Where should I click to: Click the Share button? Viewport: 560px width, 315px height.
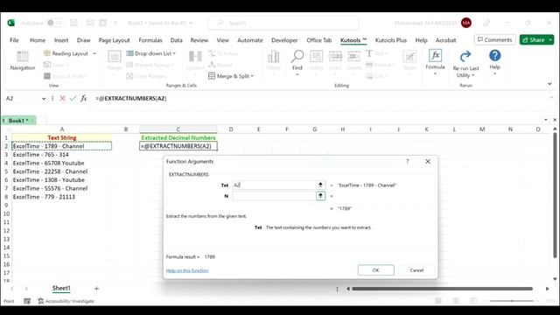pos(534,40)
